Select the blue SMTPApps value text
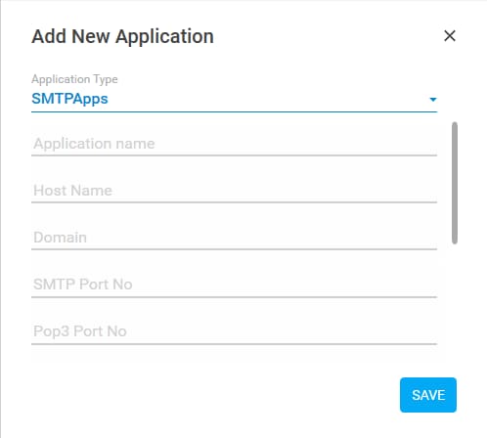Viewport: 487px width, 438px height. click(69, 99)
